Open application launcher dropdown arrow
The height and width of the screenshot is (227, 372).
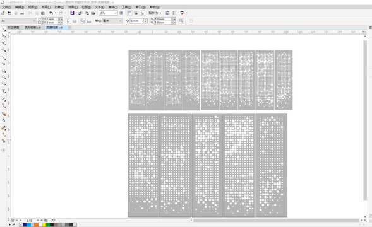186,13
